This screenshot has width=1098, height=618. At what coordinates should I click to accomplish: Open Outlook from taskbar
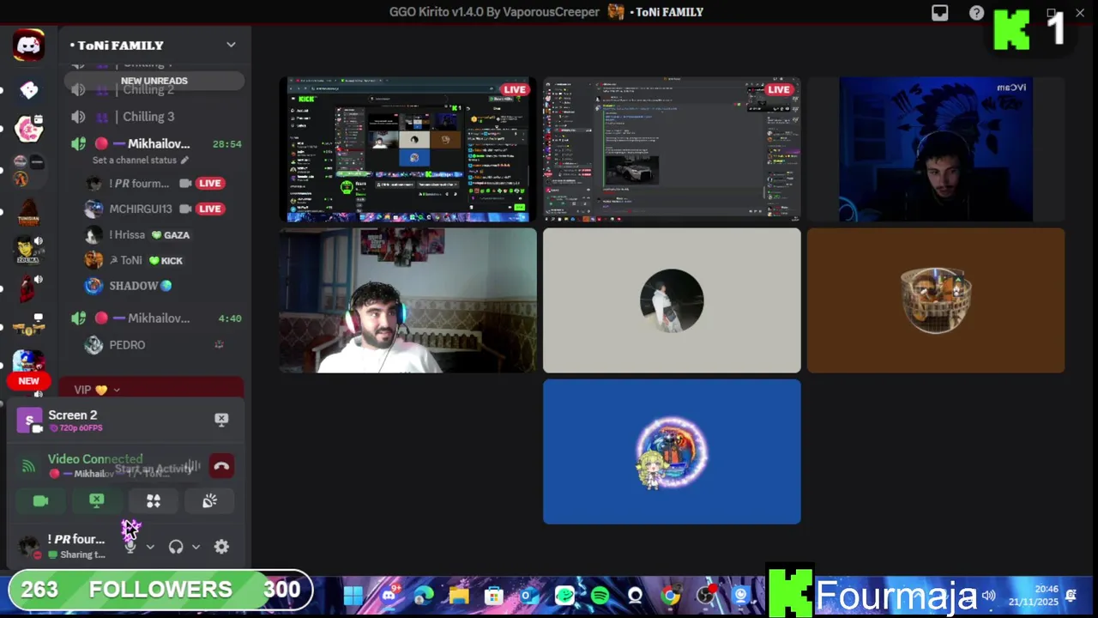(x=529, y=596)
